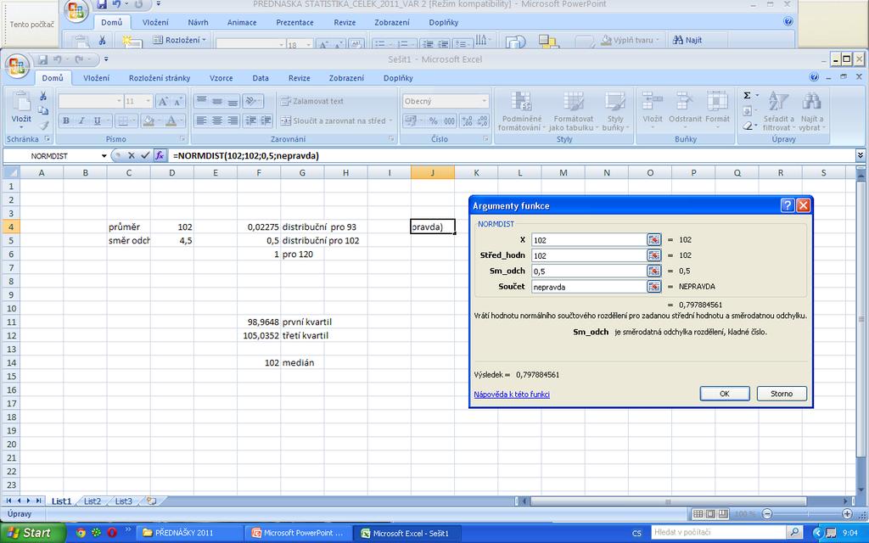Open PŘEDNÁŠKY 2011 folder from taskbar
Screen dimensions: 869x543
[x=189, y=533]
